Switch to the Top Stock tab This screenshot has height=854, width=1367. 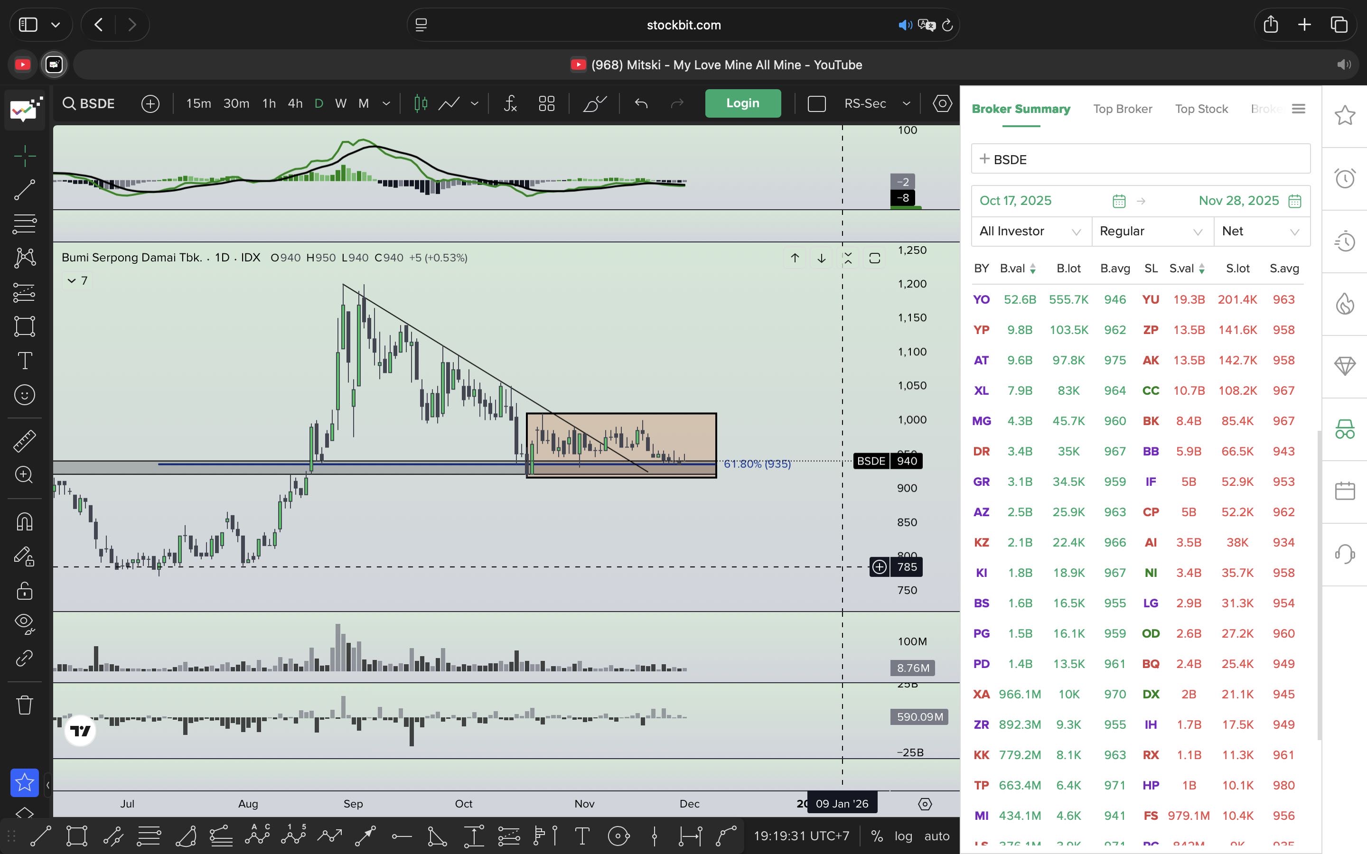coord(1201,109)
